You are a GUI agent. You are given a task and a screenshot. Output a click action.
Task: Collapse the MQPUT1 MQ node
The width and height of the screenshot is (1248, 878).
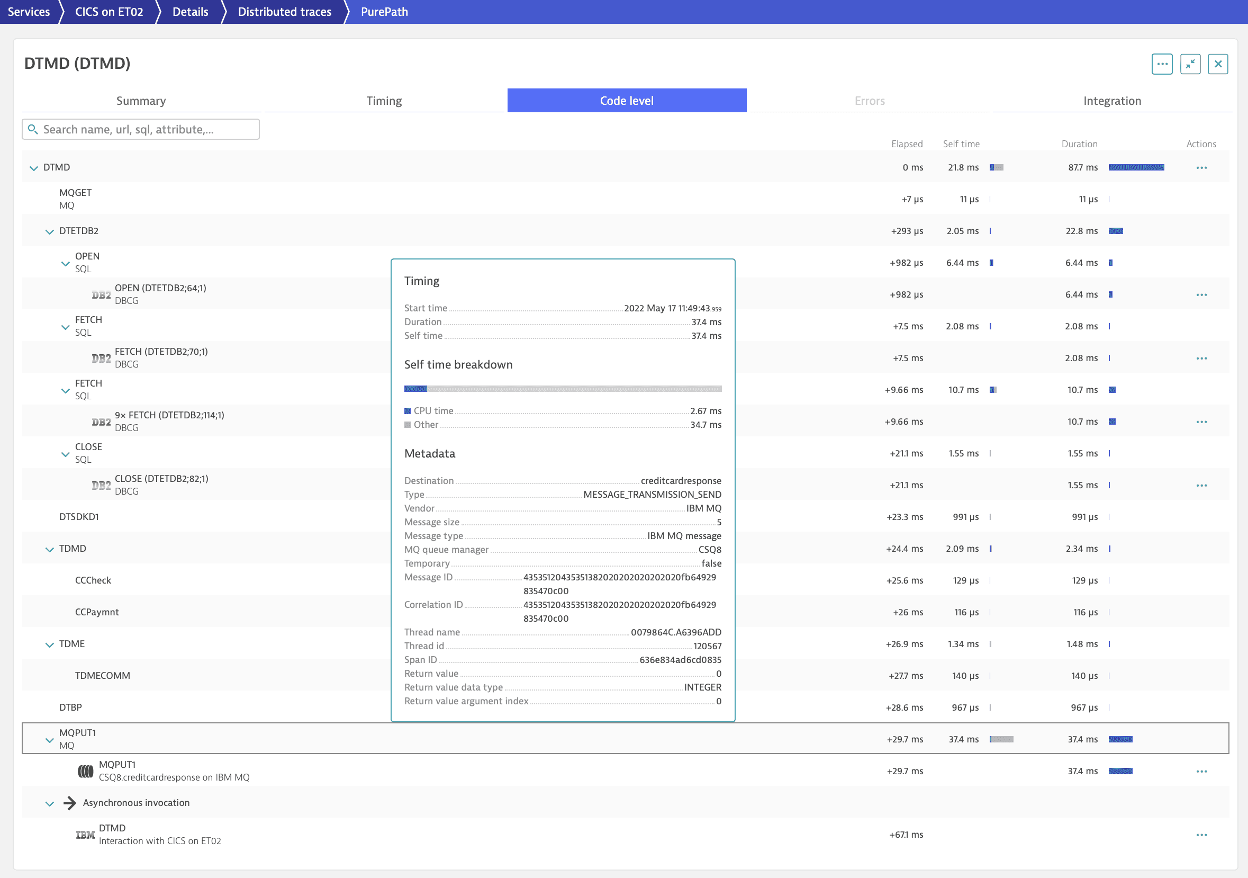point(49,740)
